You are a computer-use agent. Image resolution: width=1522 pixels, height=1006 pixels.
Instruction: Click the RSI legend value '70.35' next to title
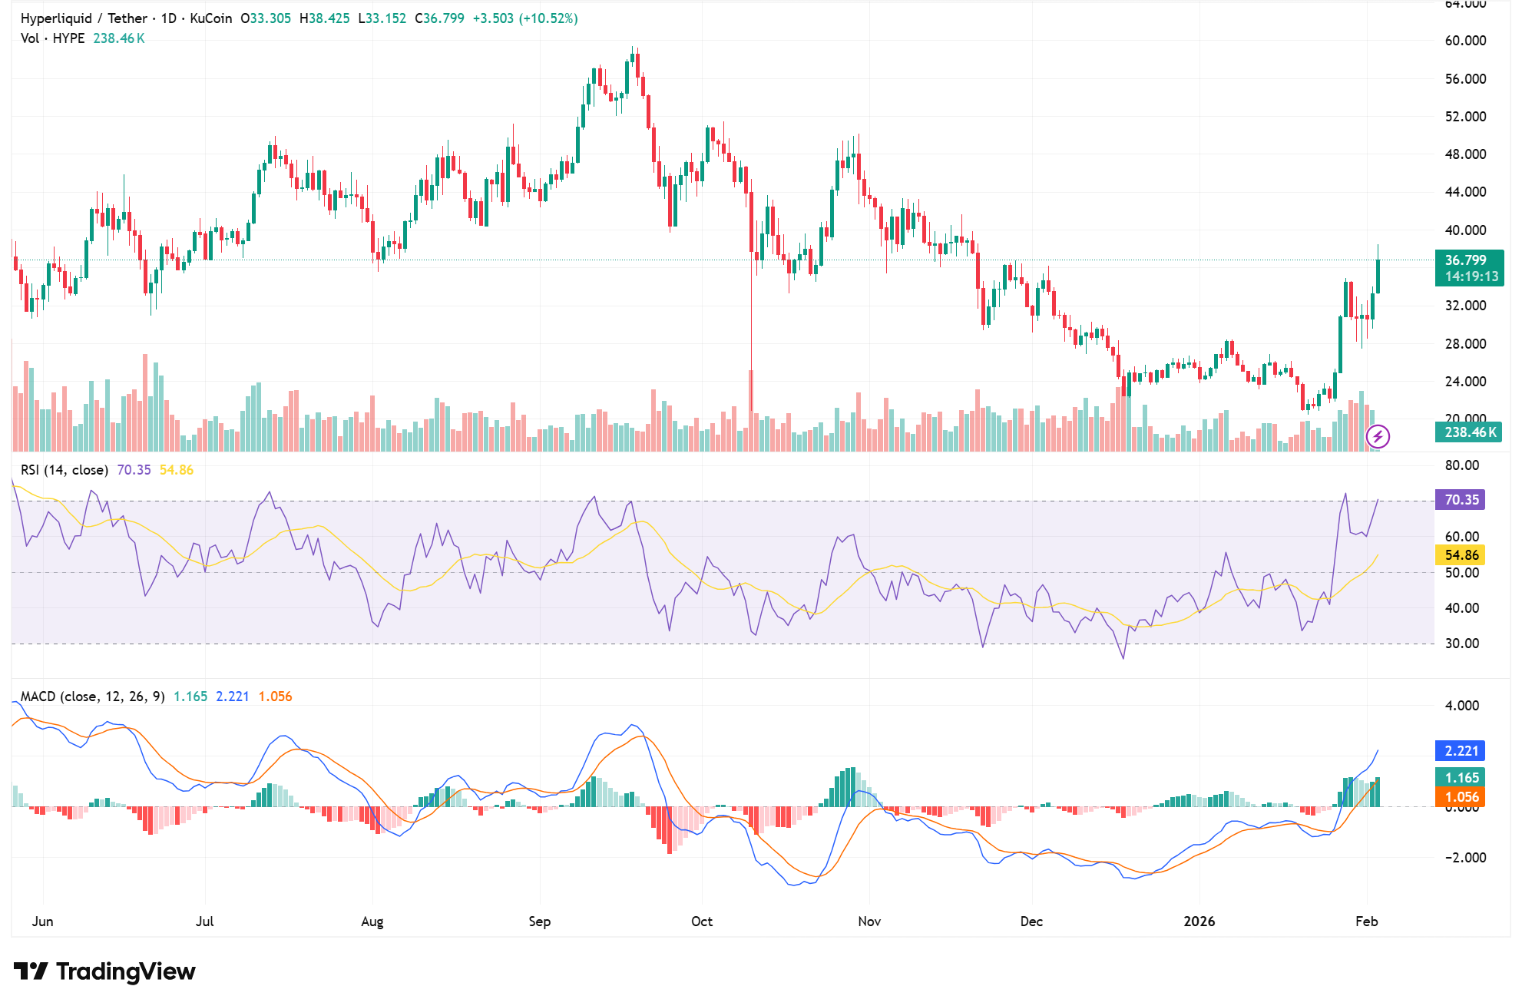[132, 469]
